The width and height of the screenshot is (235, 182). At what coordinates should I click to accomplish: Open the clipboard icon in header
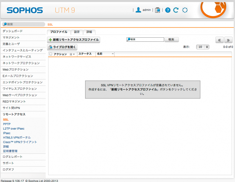tap(158, 10)
